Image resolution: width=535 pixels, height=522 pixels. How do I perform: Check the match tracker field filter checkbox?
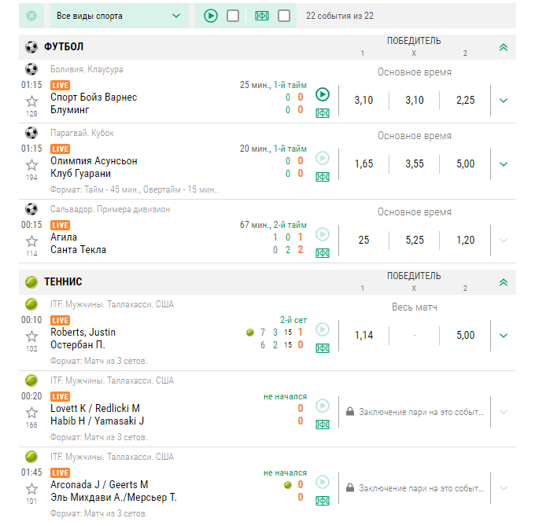point(284,16)
